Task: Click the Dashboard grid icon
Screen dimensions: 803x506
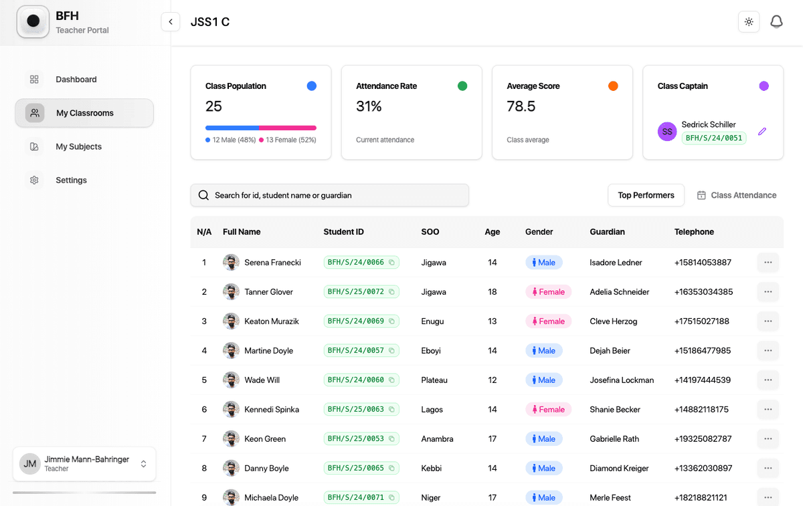Action: (x=34, y=79)
